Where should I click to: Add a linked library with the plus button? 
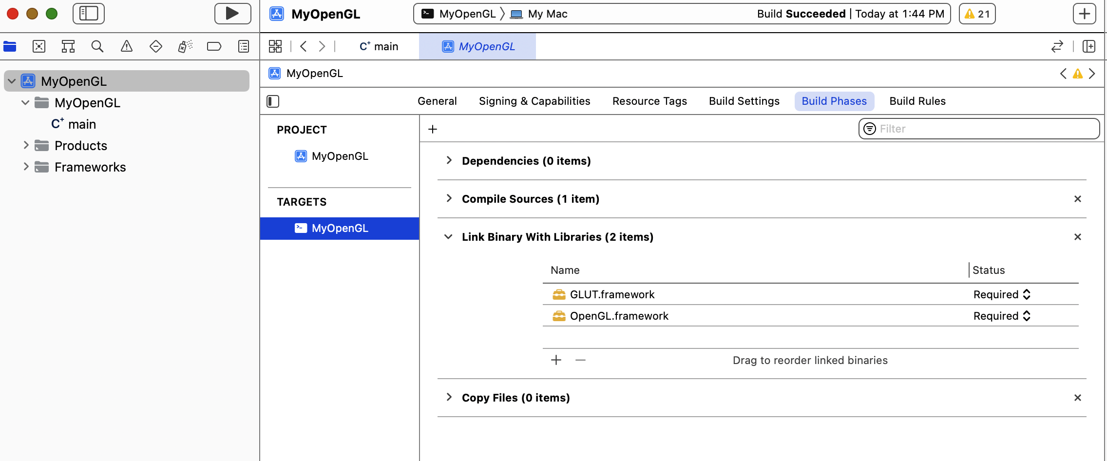[556, 360]
